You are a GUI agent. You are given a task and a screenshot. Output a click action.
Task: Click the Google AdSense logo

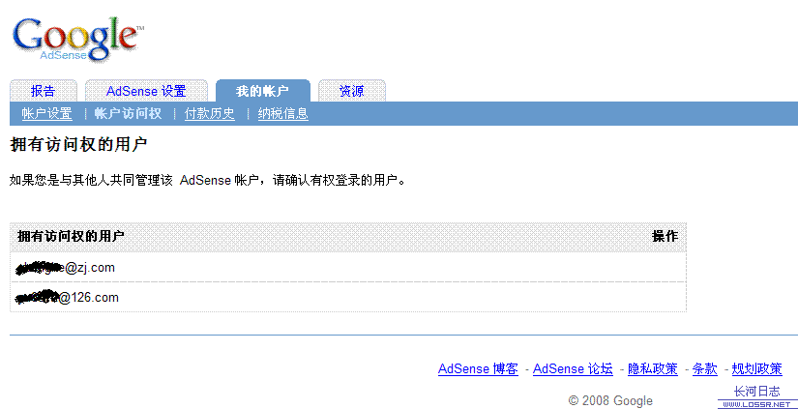click(77, 40)
